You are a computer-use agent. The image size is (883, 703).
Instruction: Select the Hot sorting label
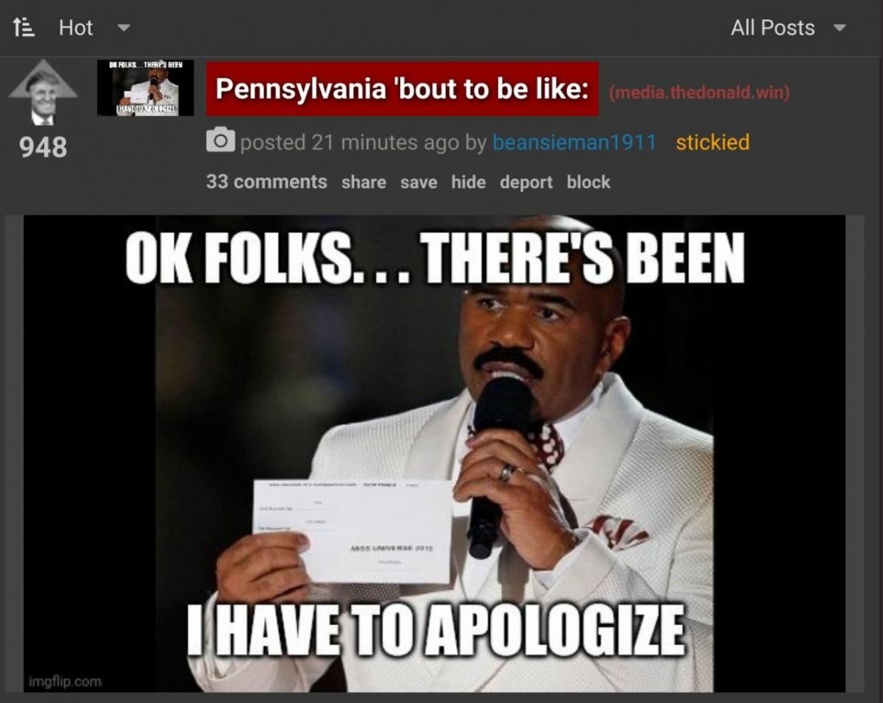pos(76,28)
